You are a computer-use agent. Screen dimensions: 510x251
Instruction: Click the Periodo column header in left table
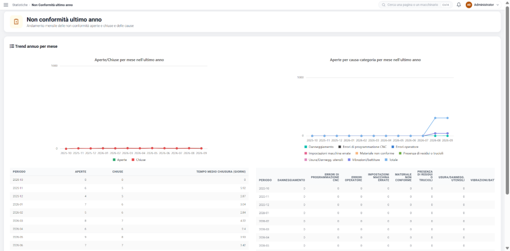click(19, 171)
